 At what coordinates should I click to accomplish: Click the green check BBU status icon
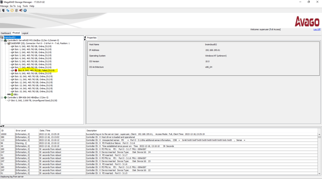[12, 95]
